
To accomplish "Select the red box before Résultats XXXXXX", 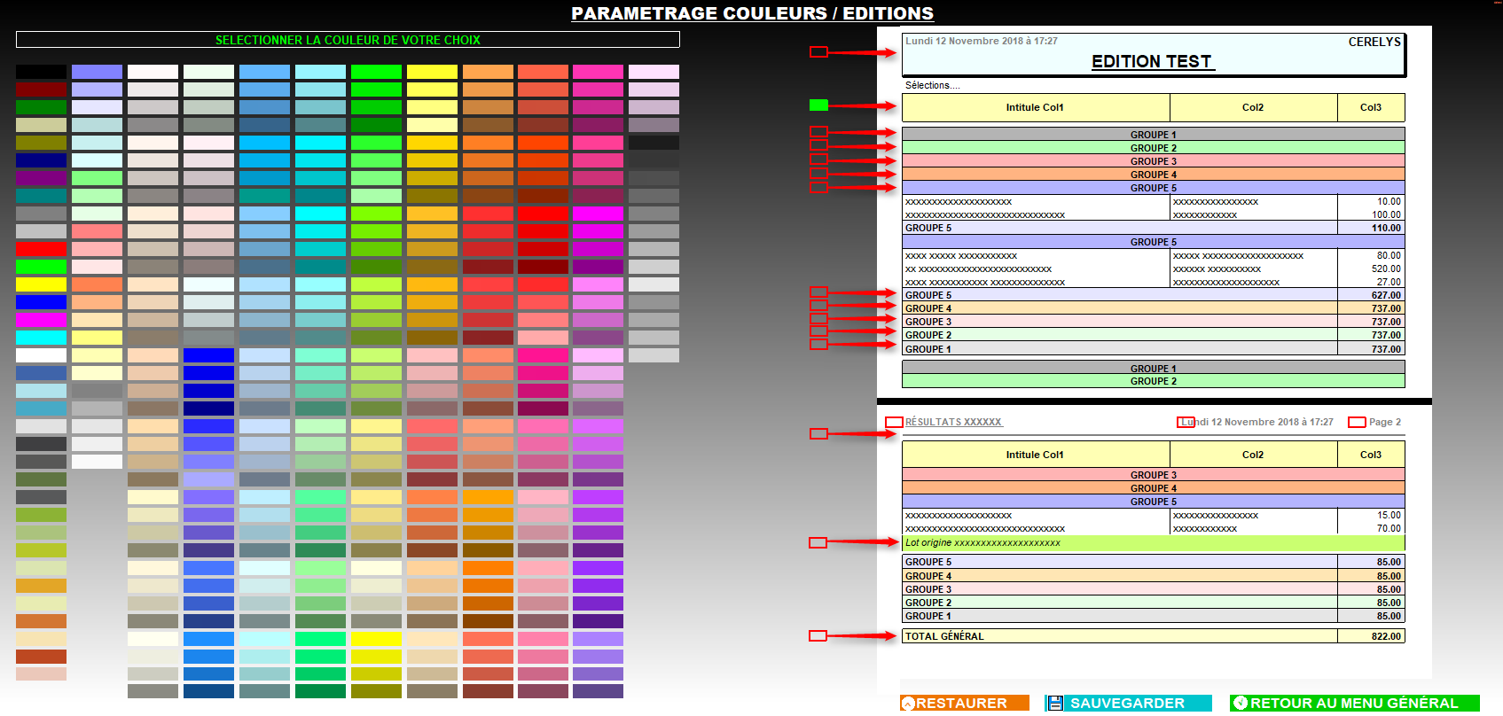I will (x=894, y=423).
